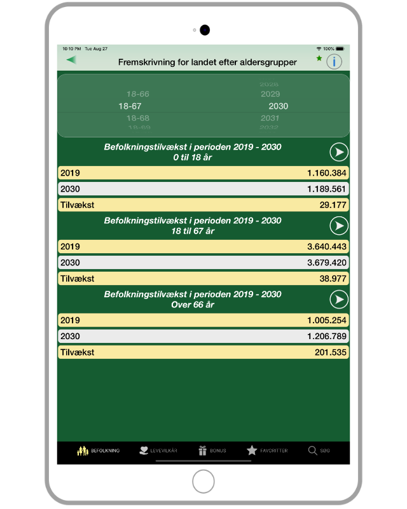This screenshot has width=407, height=509.
Task: Switch to the Levevilkår tab
Action: click(x=158, y=450)
